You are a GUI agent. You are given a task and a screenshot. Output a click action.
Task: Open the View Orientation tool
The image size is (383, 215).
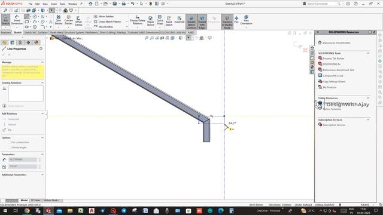tap(246, 20)
